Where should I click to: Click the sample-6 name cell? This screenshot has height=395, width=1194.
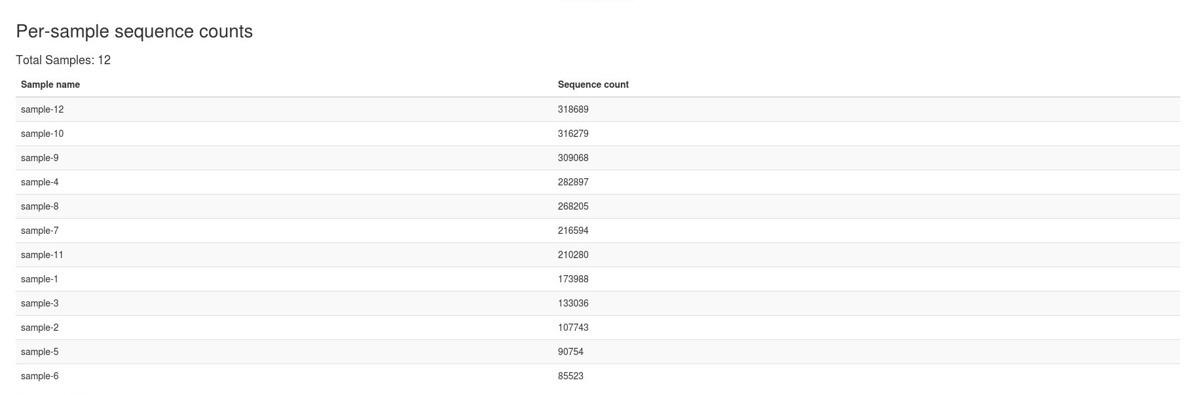(x=39, y=376)
